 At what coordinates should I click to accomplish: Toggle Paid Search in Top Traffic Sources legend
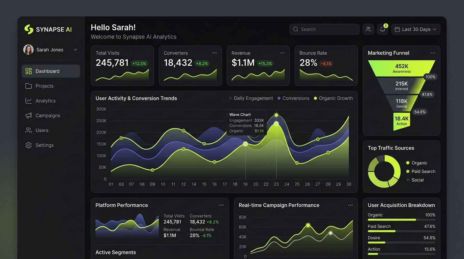click(x=421, y=171)
